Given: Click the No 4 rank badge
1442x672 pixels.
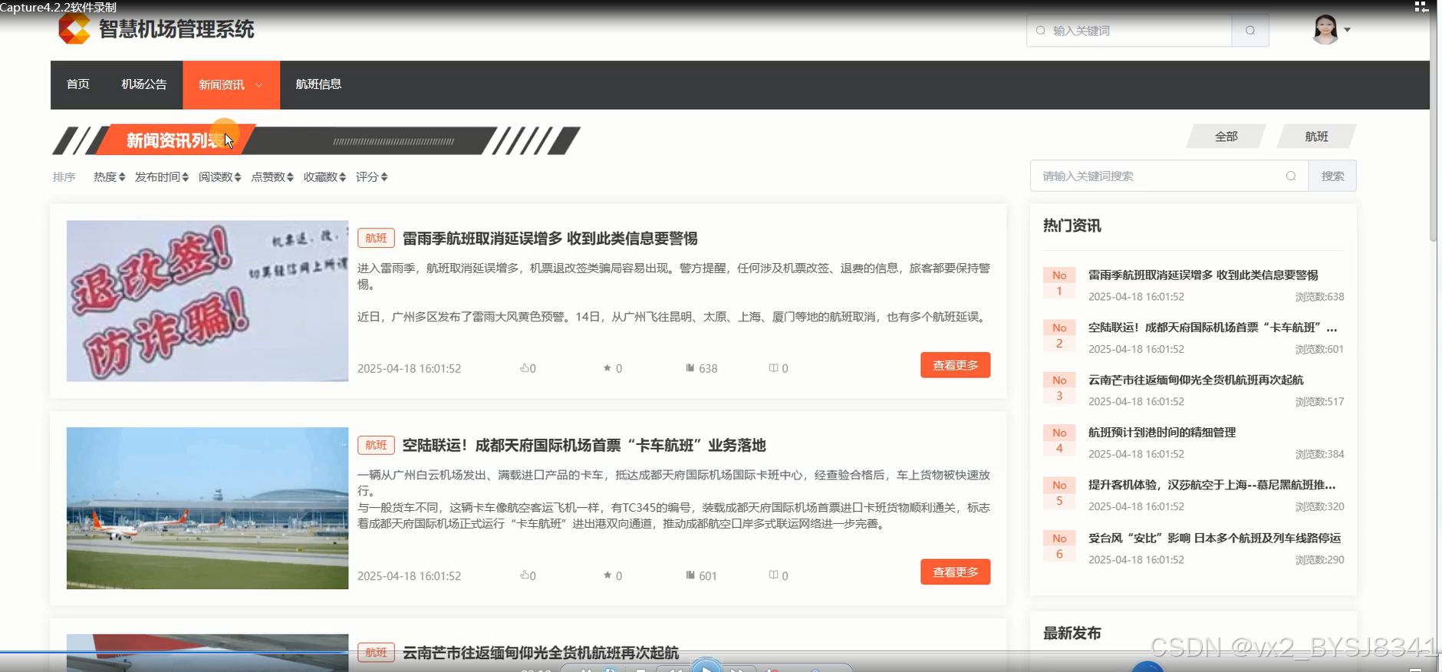Looking at the screenshot, I should click(x=1059, y=440).
